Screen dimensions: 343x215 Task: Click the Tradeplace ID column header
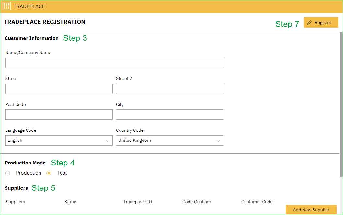tap(138, 202)
